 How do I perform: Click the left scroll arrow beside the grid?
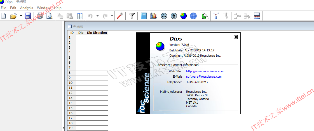63,128
